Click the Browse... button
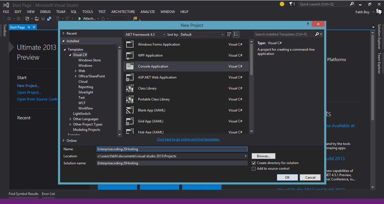The image size is (384, 204). click(x=264, y=156)
